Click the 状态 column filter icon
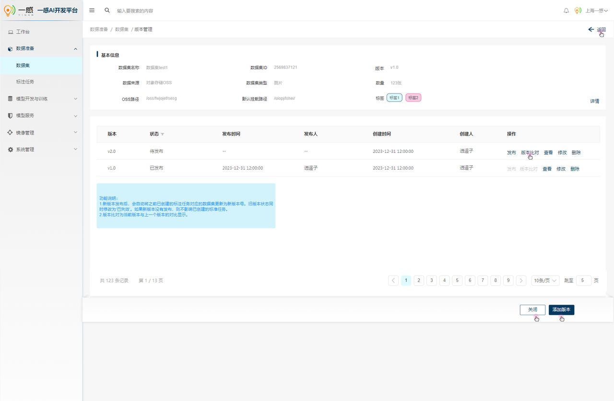The image size is (614, 401). [x=162, y=134]
